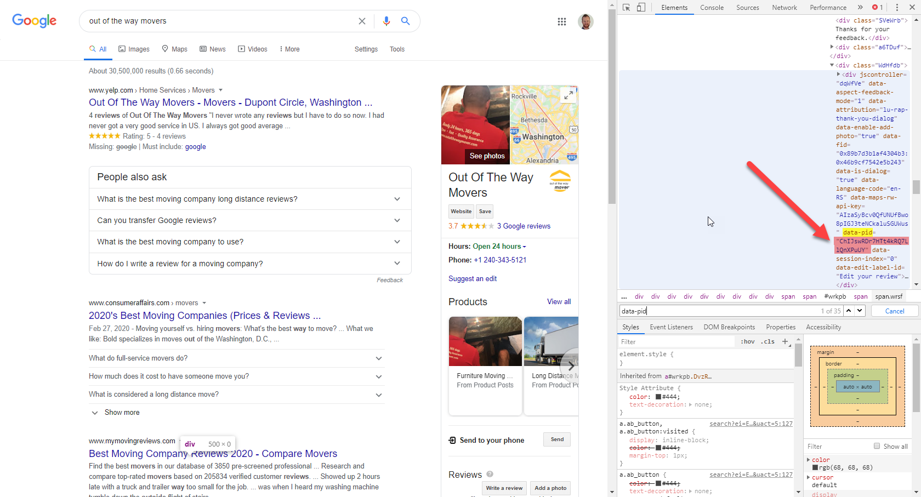Image resolution: width=921 pixels, height=497 pixels.
Task: Expand "What is the best moving company long distance reviews?"
Action: pos(250,199)
